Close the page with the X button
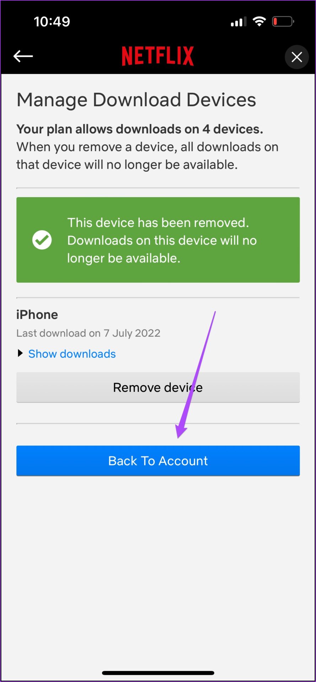Image resolution: width=316 pixels, height=682 pixels. 297,57
